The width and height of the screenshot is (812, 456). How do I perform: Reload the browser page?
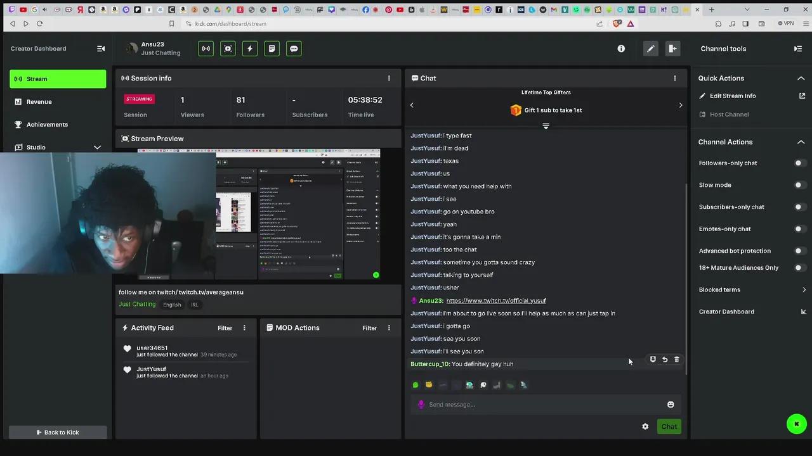(x=39, y=23)
